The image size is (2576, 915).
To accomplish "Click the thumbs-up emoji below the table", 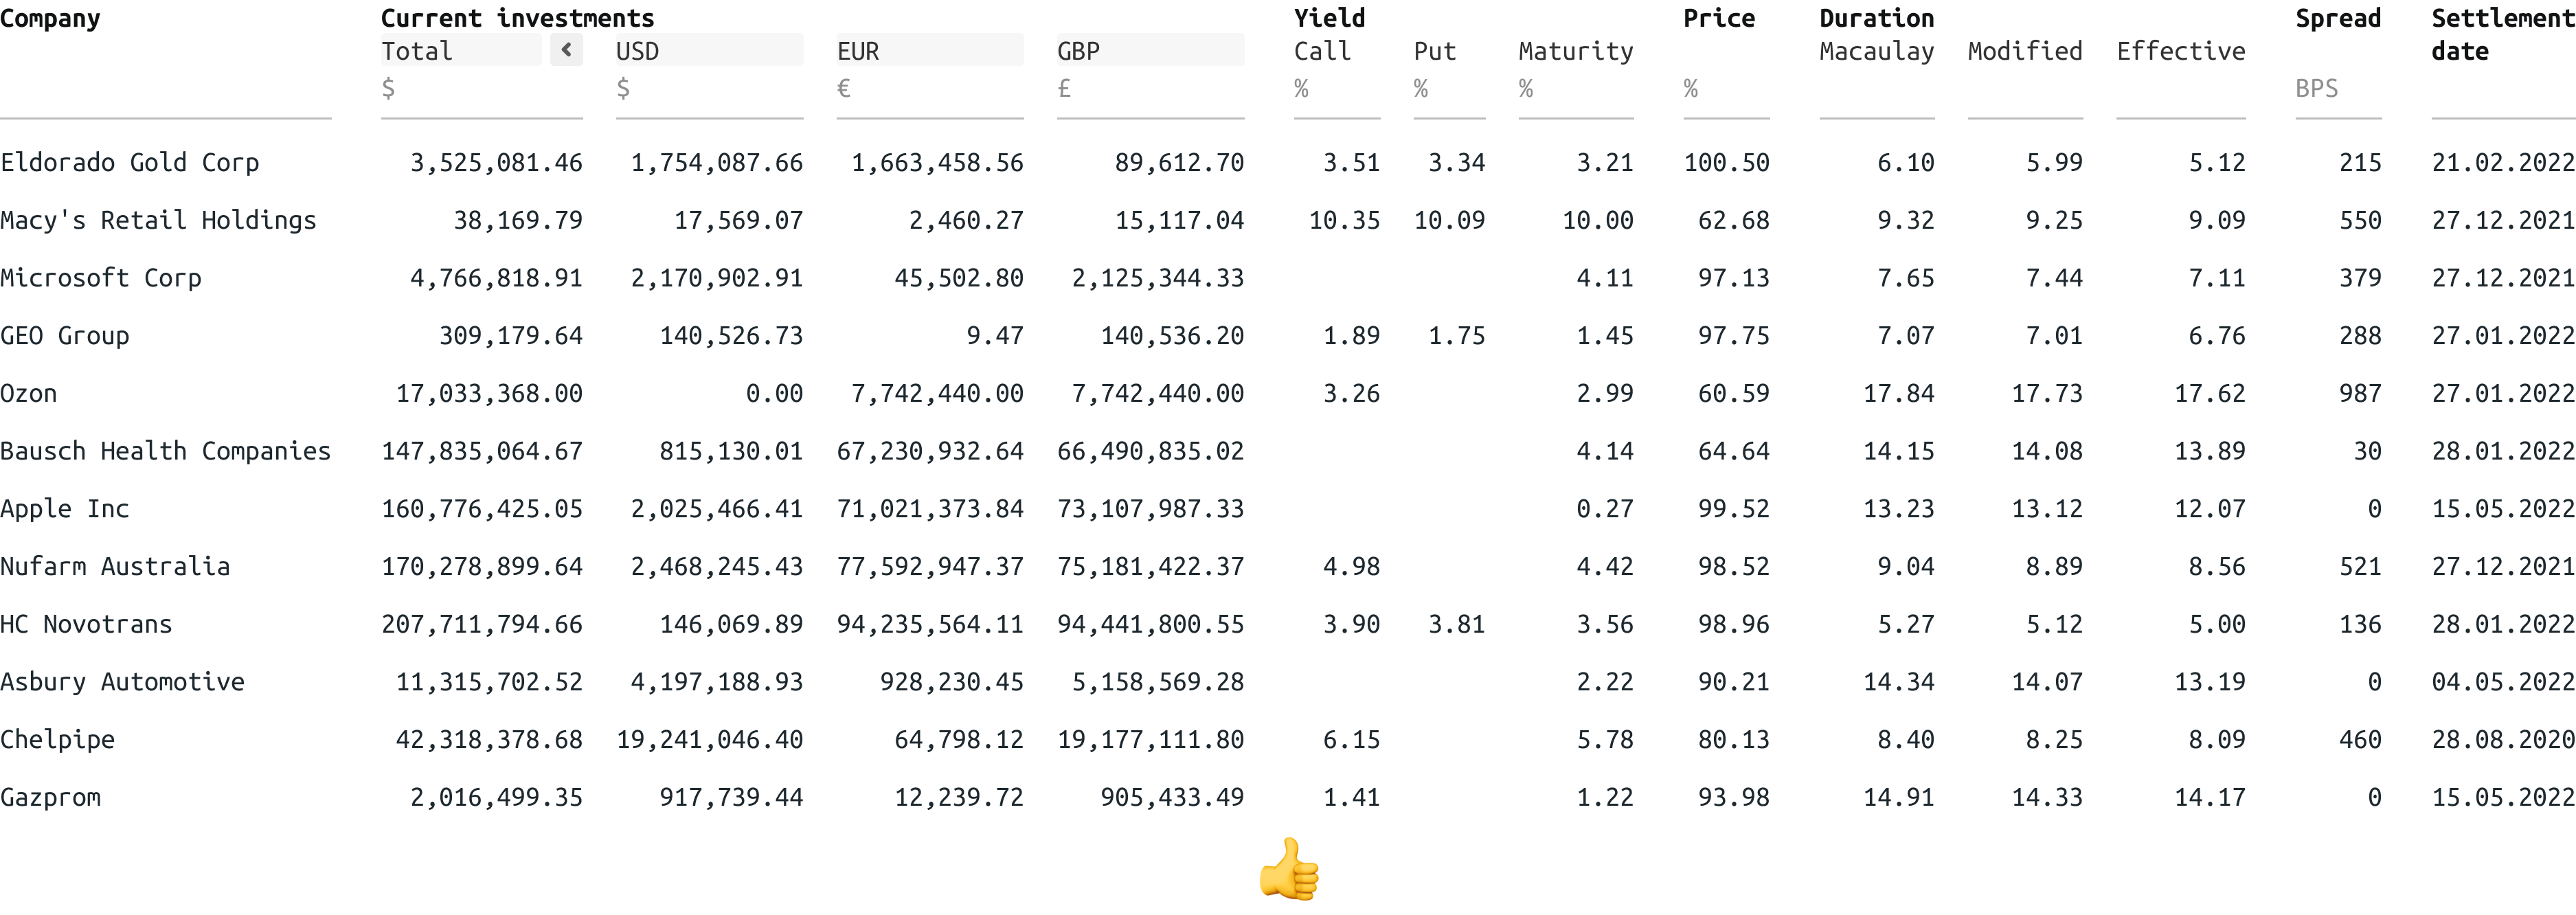I will point(1289,869).
